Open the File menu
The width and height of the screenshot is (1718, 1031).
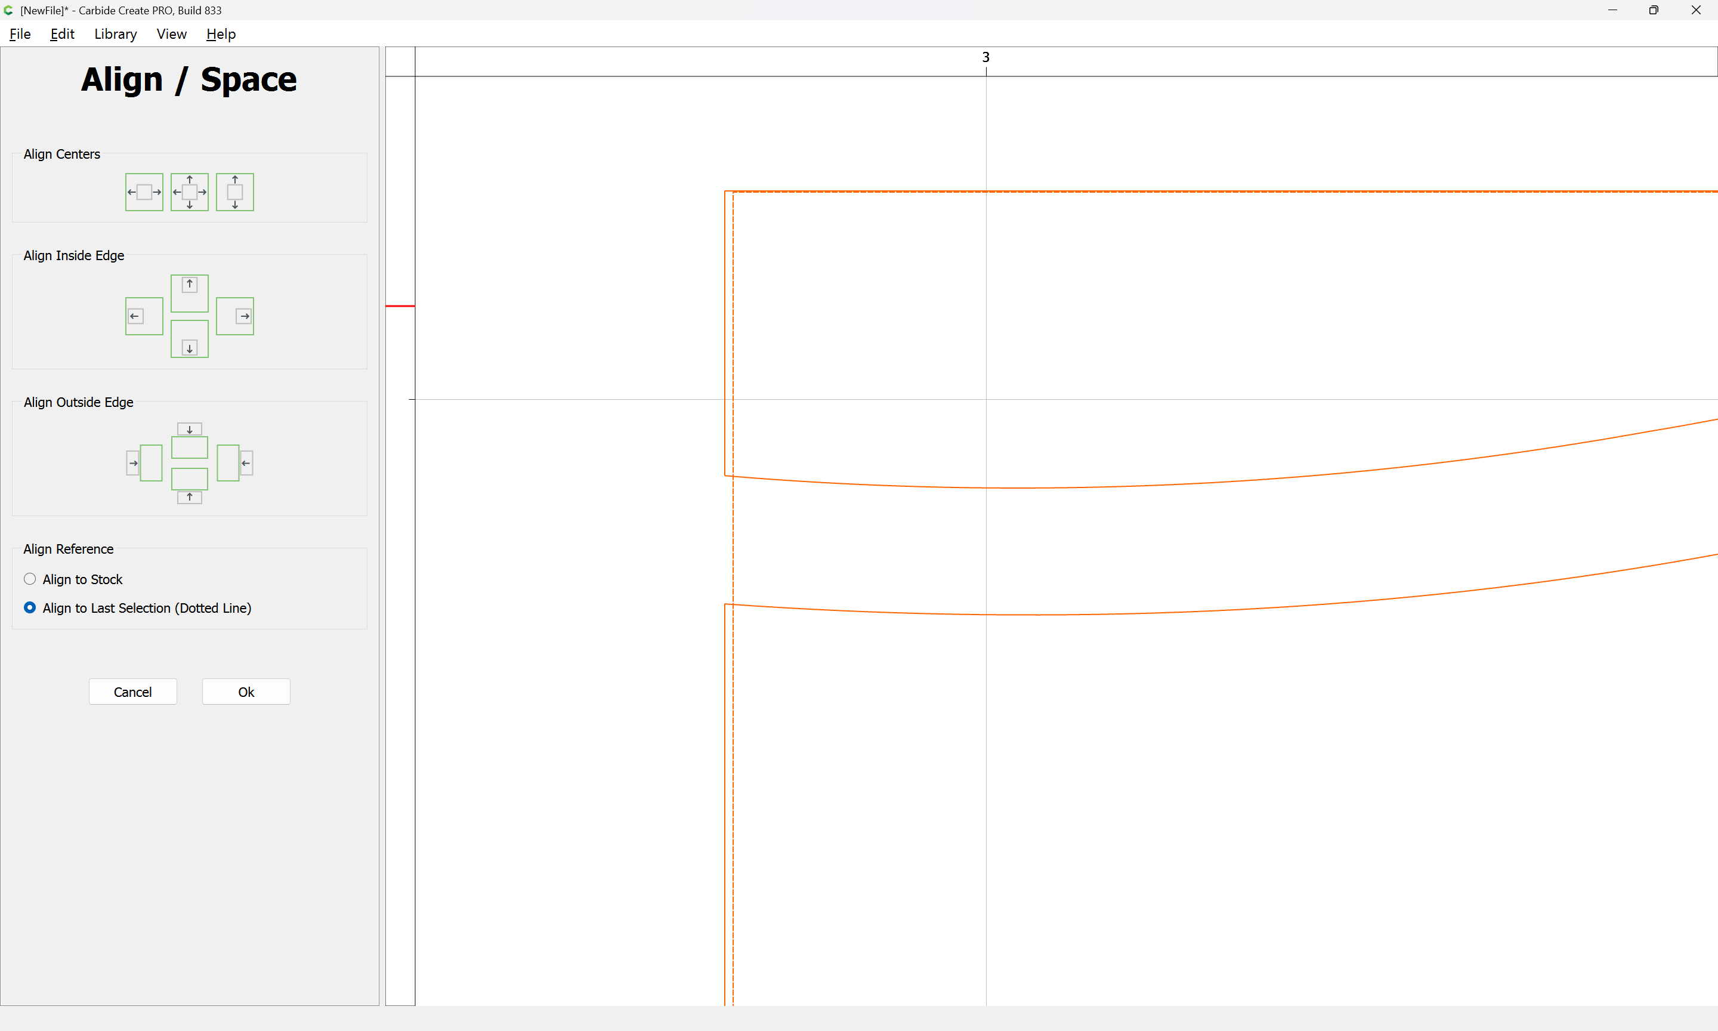[20, 34]
